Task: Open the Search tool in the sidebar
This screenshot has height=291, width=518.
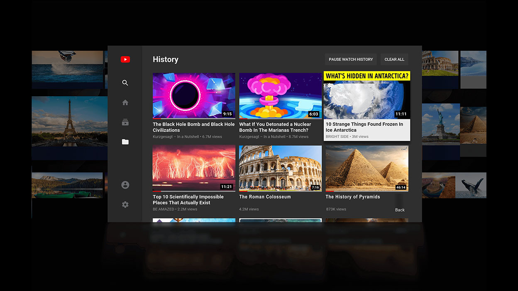Action: click(x=125, y=82)
